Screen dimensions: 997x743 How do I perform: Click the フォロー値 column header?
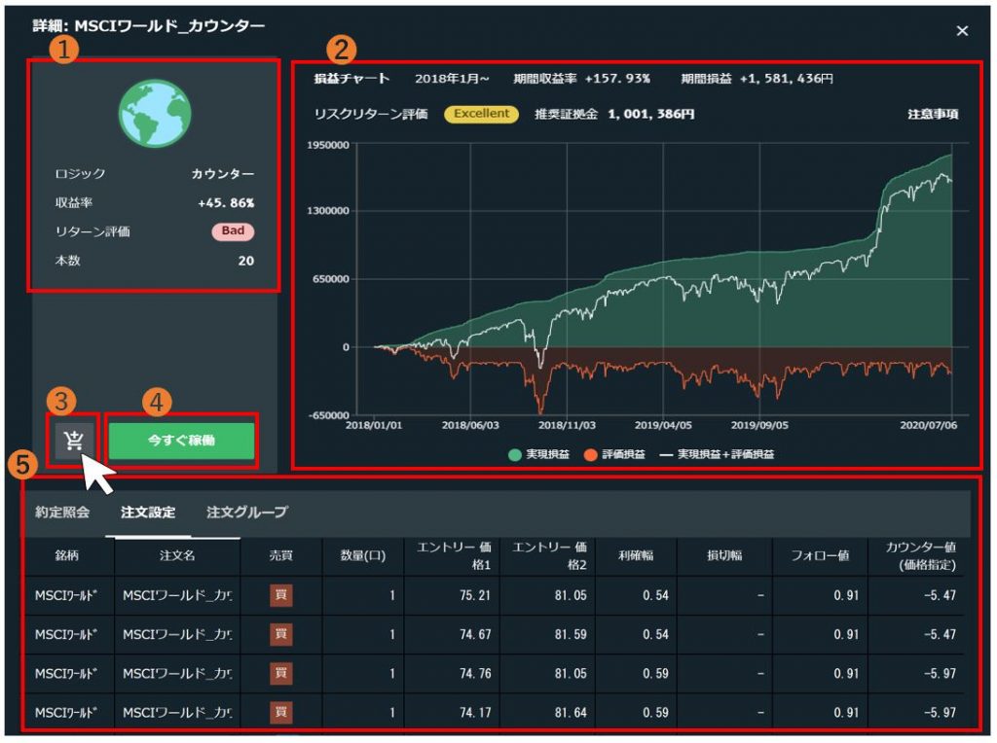[x=820, y=555]
